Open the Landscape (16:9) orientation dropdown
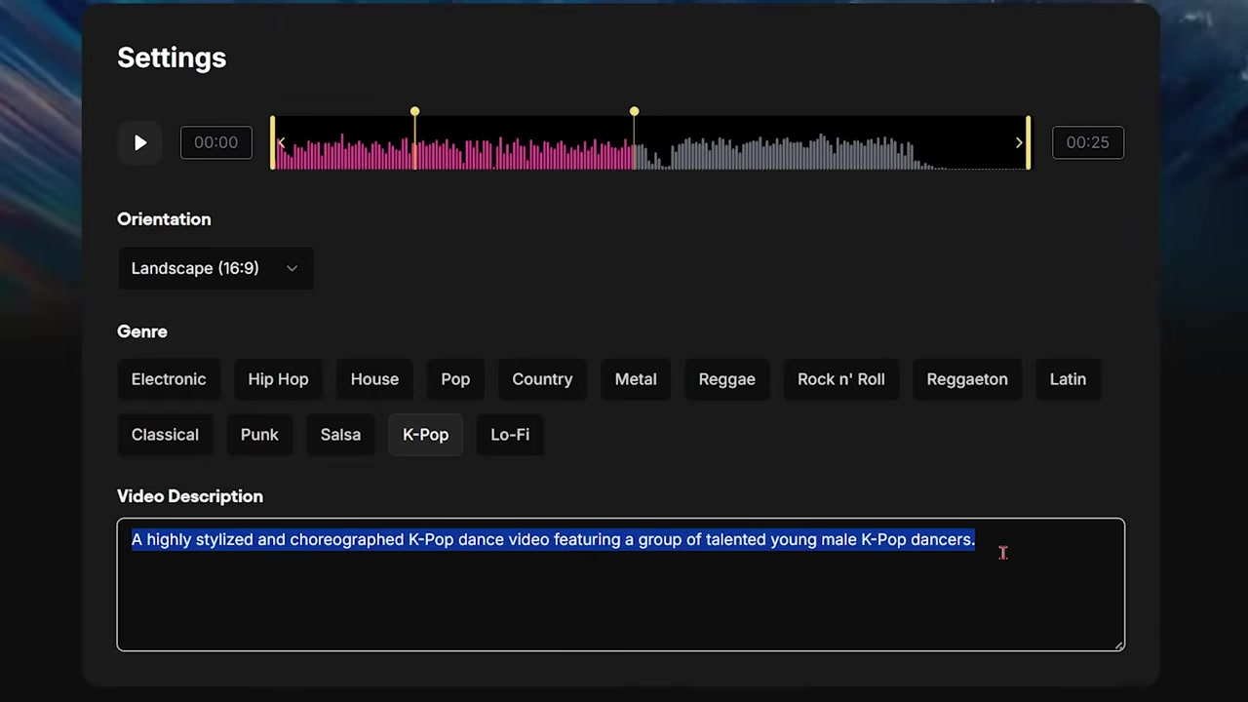Viewport: 1248px width, 702px height. [215, 268]
